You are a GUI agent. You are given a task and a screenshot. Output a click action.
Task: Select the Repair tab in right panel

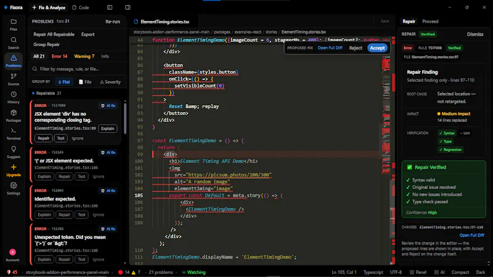(x=409, y=22)
